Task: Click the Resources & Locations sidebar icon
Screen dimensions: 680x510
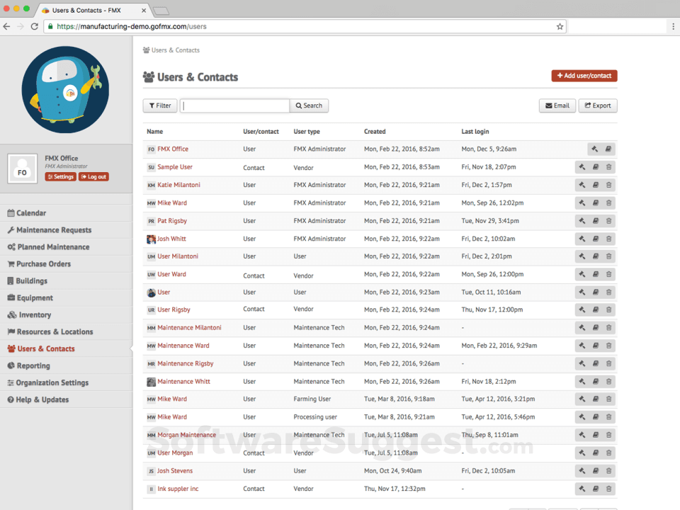Action: click(11, 331)
